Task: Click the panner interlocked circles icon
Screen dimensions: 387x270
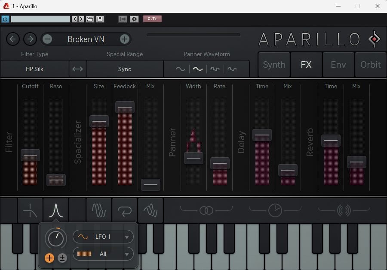Action: click(206, 210)
